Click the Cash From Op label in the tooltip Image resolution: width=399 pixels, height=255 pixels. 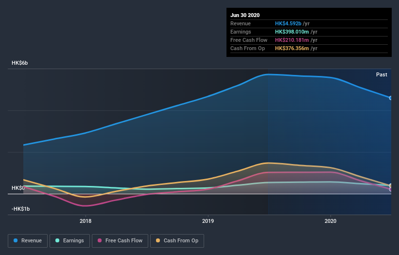tap(247, 48)
